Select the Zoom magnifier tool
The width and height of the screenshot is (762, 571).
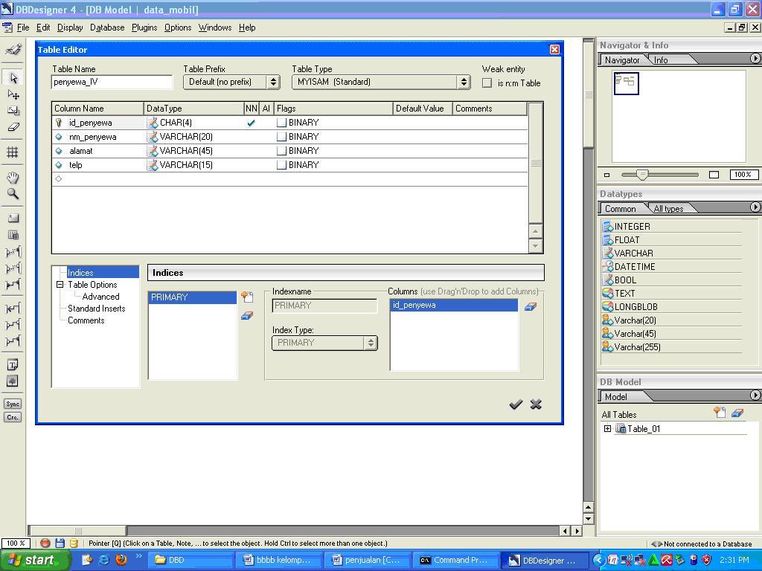13,194
